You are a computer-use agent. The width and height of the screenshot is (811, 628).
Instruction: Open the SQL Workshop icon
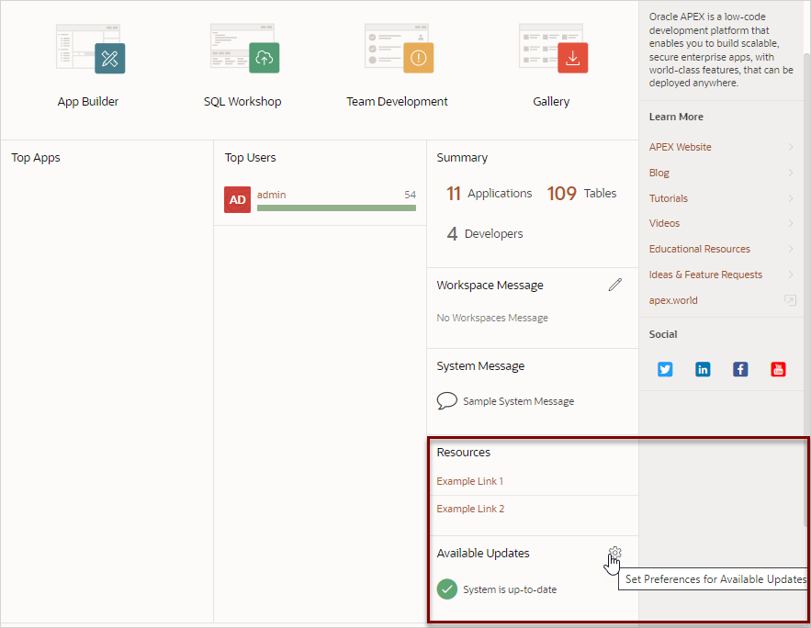[244, 49]
